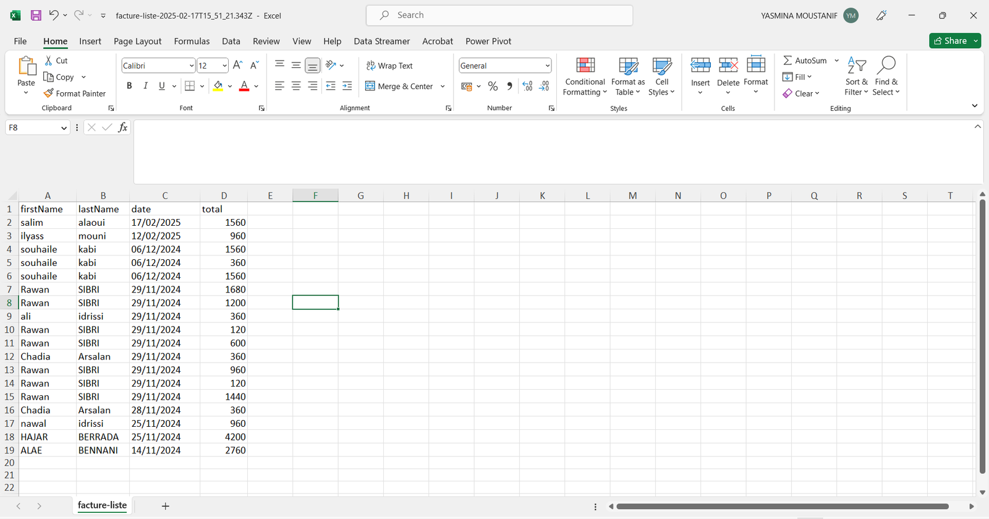Toggle Wrap Text for the cell
The width and height of the screenshot is (989, 519).
pyautogui.click(x=389, y=66)
